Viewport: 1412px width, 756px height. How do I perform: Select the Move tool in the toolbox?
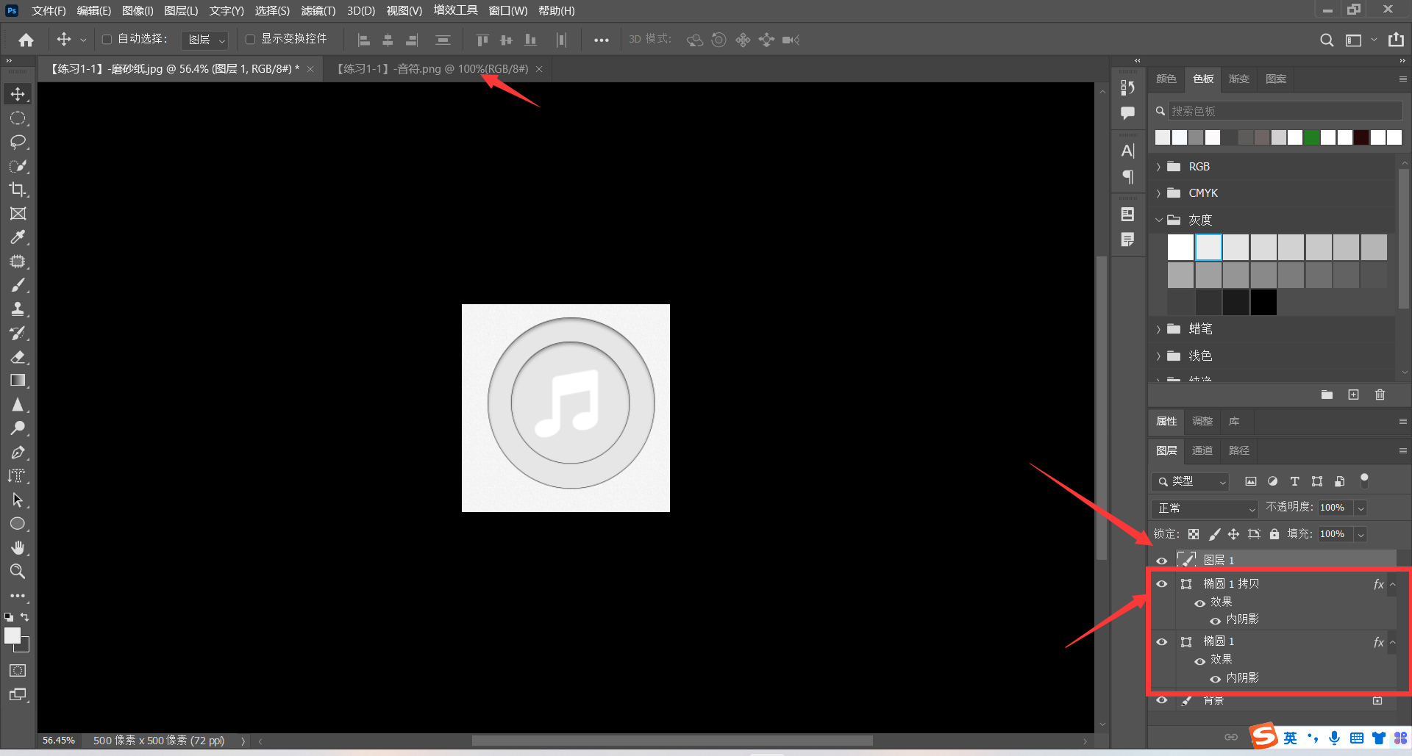pyautogui.click(x=18, y=94)
